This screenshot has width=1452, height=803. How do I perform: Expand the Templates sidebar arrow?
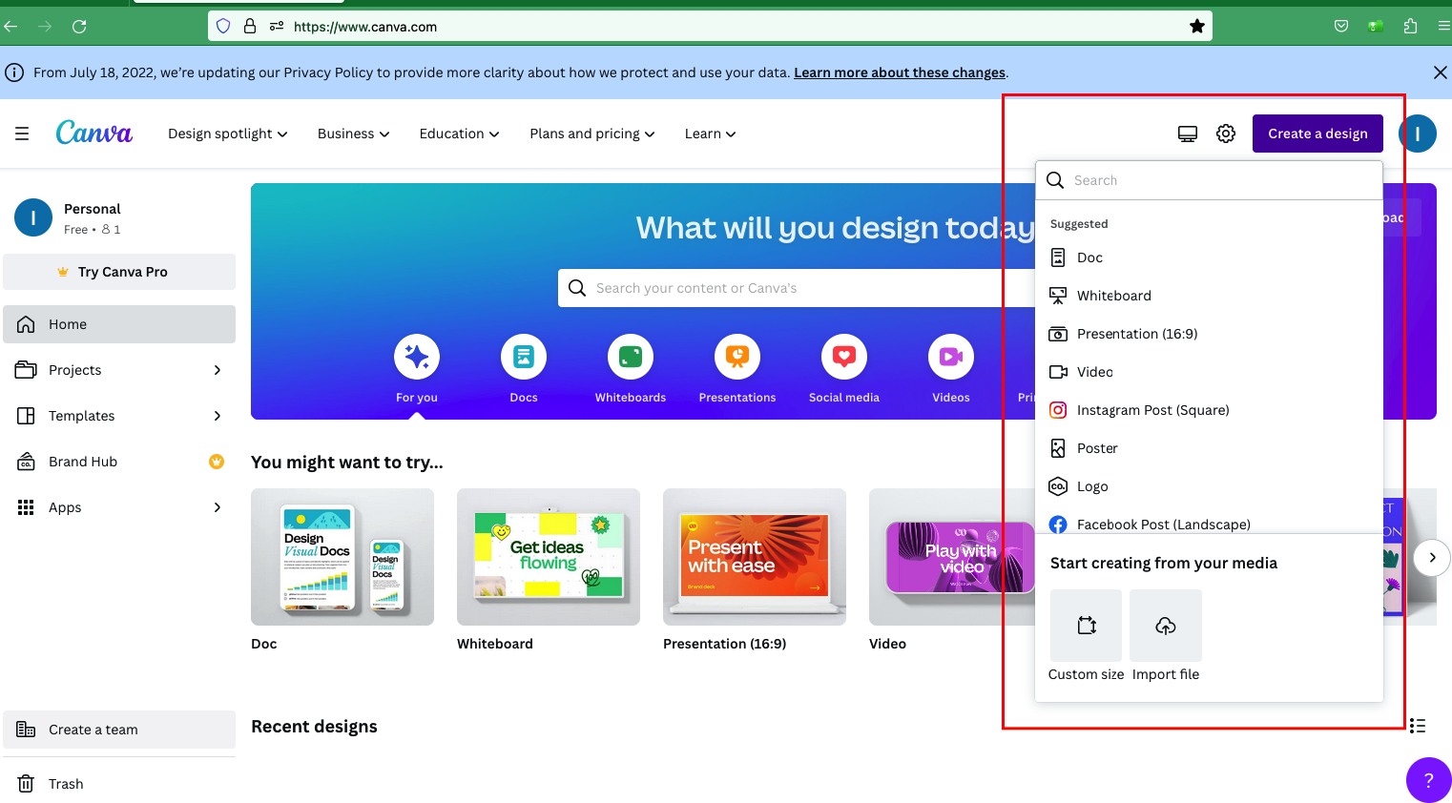(x=218, y=416)
